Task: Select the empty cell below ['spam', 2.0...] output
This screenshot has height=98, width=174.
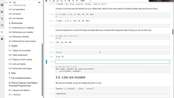Action: point(113,26)
